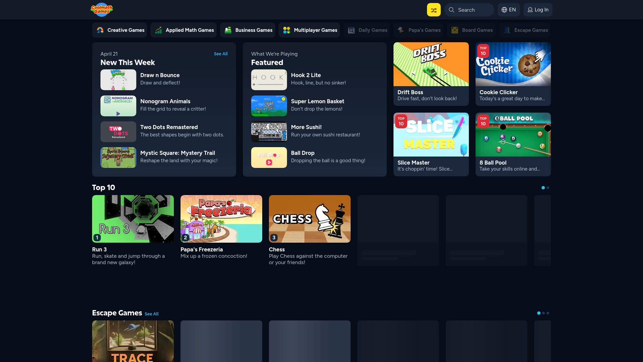The height and width of the screenshot is (362, 643).
Task: Click the Draw n Bounce title text
Action: (160, 75)
